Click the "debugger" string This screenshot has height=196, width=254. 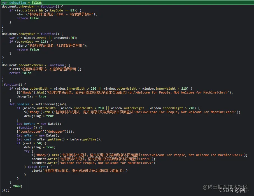[x=55, y=132]
